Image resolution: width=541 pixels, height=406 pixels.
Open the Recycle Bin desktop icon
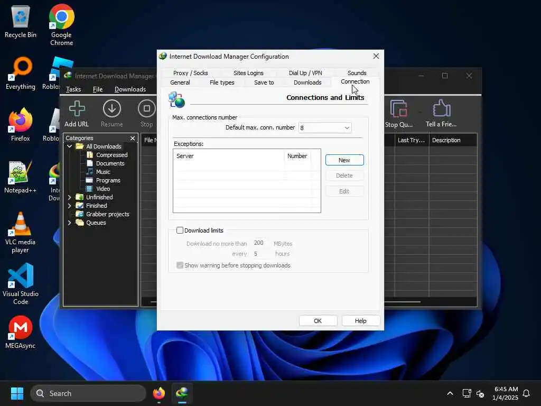click(x=21, y=21)
